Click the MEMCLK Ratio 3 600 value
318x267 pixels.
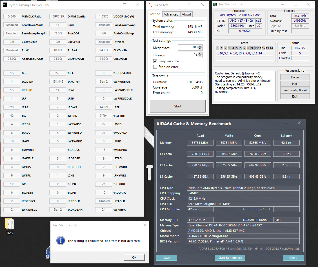tap(12, 16)
